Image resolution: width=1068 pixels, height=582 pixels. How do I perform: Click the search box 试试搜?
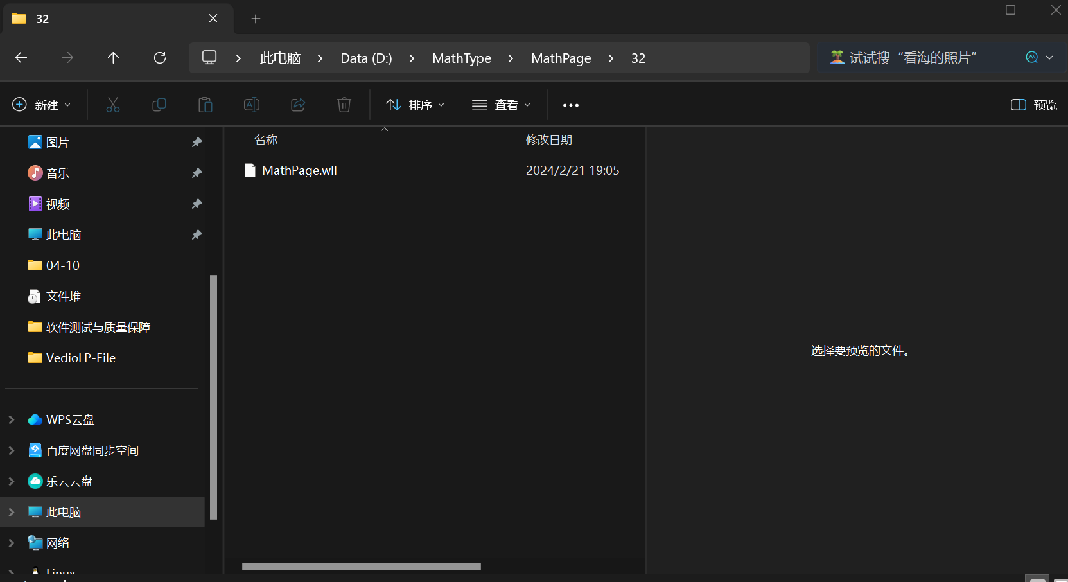pos(913,58)
